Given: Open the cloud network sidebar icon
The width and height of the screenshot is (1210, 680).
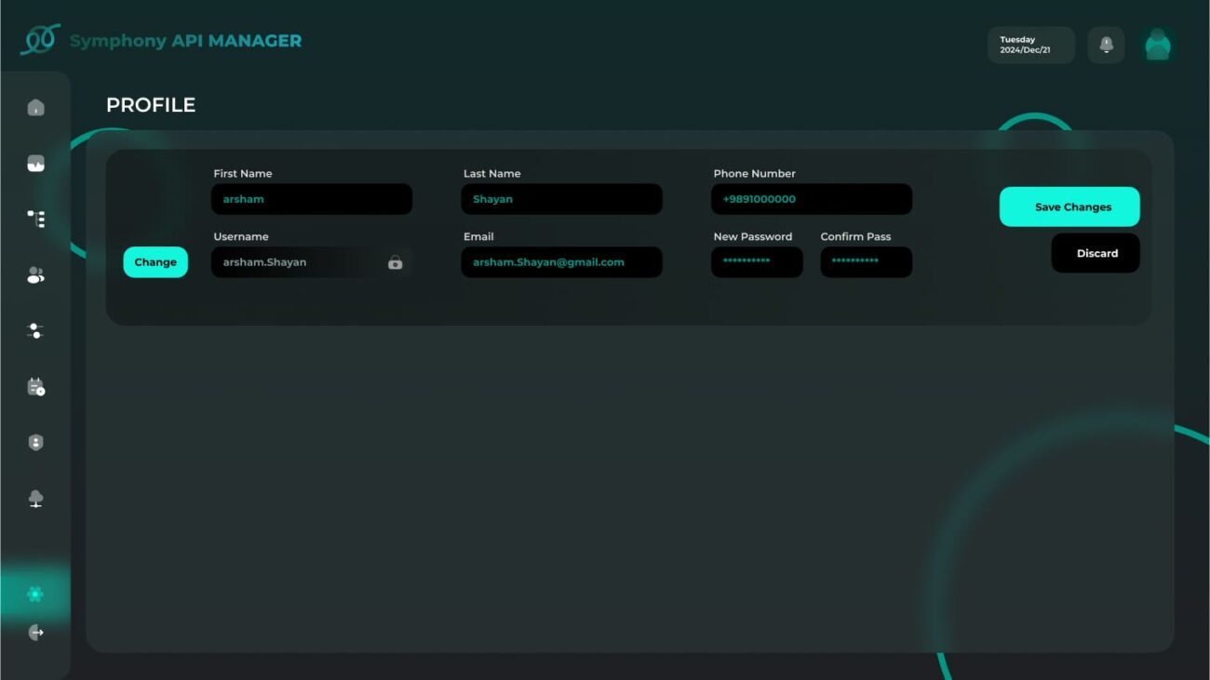Looking at the screenshot, I should click(35, 499).
